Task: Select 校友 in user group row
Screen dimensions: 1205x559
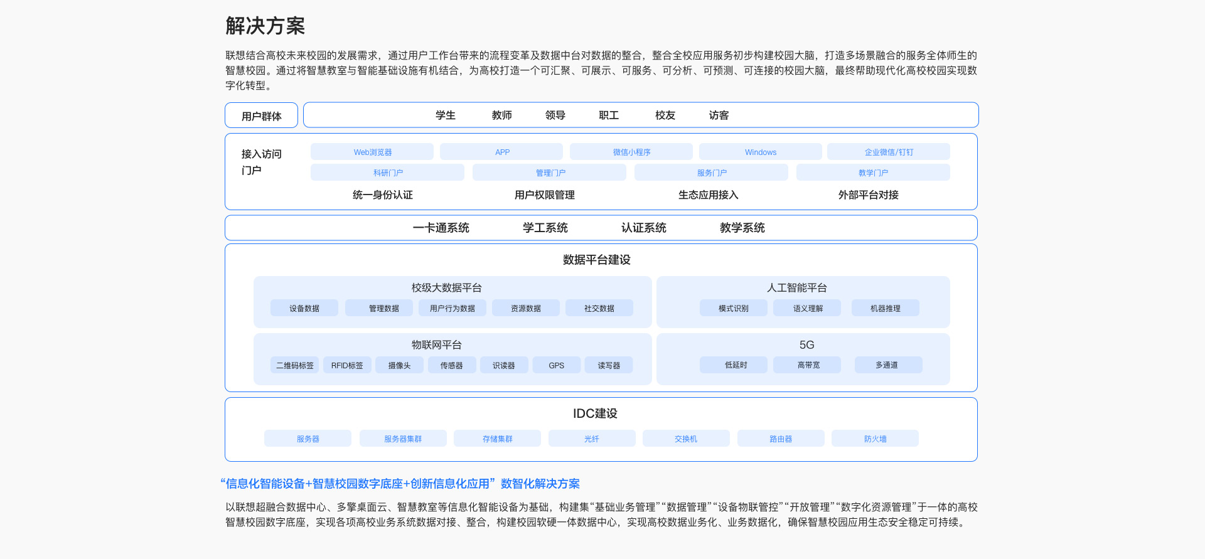Action: tap(665, 115)
